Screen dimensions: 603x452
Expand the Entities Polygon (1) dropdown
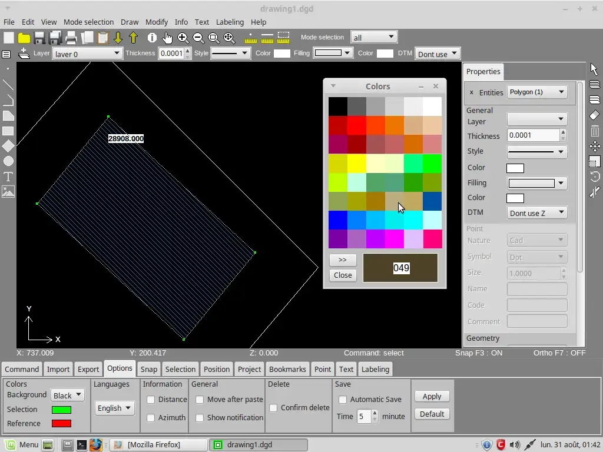click(x=536, y=92)
